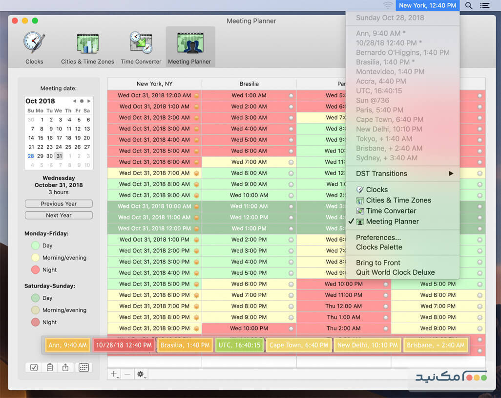Click the green Day color swatch
The image size is (501, 398).
35,245
